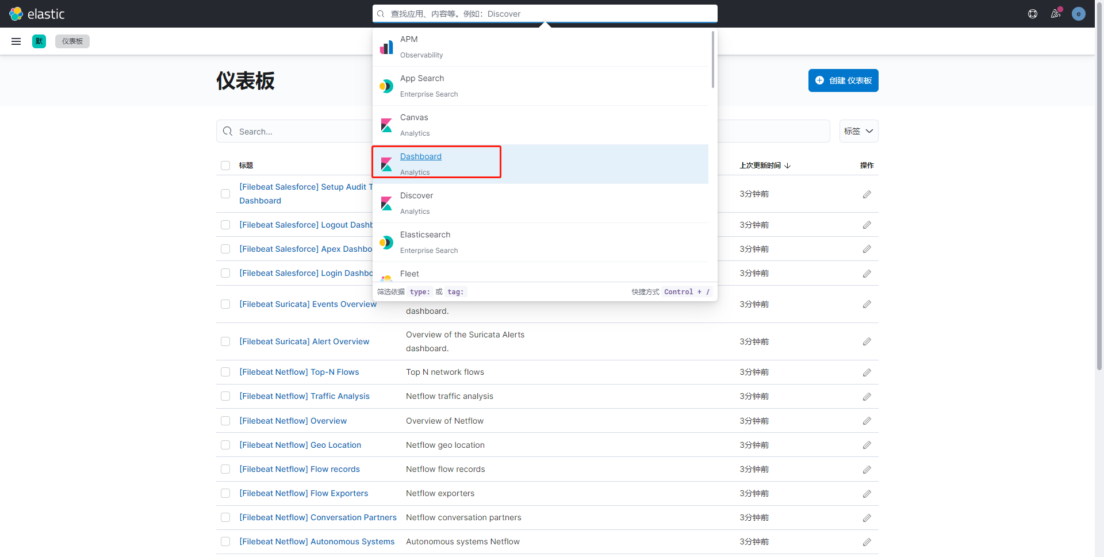Image resolution: width=1104 pixels, height=557 pixels.
Task: Edit the Netflow Top-N Flows dashboard
Action: point(867,372)
